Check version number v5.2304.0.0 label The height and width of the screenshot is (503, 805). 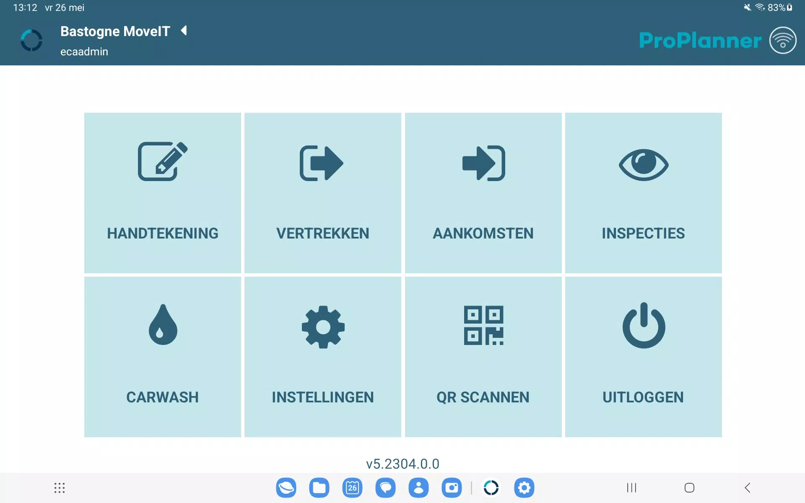402,464
